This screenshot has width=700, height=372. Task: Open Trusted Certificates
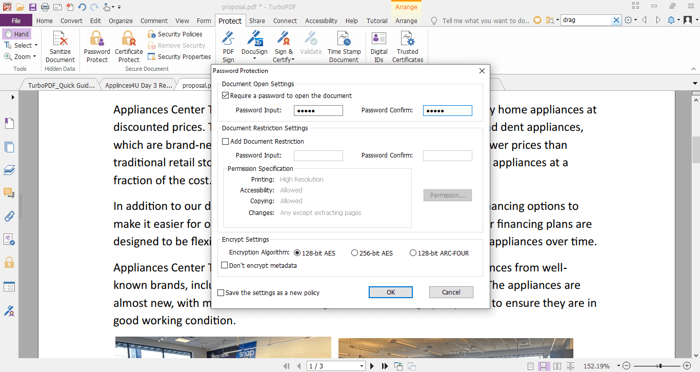click(x=407, y=46)
